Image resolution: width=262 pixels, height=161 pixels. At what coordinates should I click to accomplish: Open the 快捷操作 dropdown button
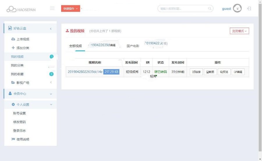[x=70, y=8]
